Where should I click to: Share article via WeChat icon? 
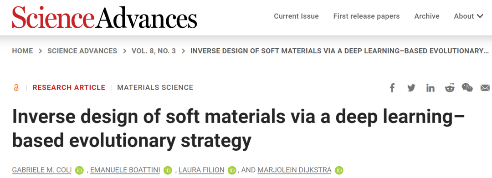467,88
